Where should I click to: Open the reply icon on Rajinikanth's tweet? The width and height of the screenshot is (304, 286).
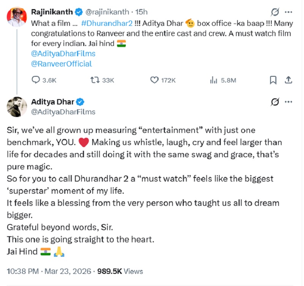pyautogui.click(x=36, y=80)
